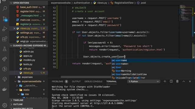Screen dimensions: 195x109
Task: Open the Docker view in activity bar
Action: click(x=5, y=89)
